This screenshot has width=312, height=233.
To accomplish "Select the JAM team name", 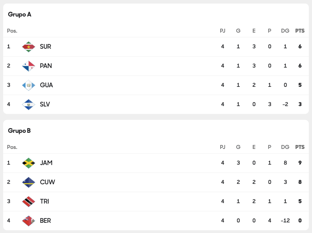I will tap(46, 163).
